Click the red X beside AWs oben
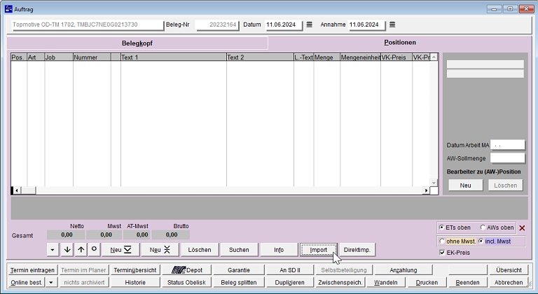 pos(522,227)
